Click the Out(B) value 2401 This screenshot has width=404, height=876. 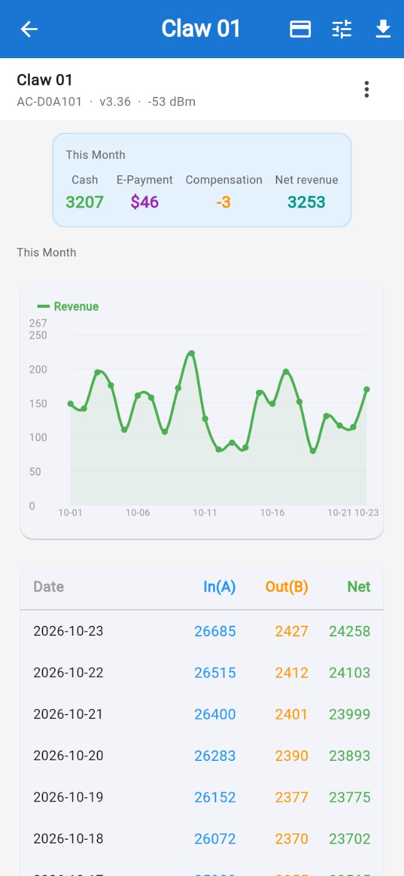[x=292, y=714]
